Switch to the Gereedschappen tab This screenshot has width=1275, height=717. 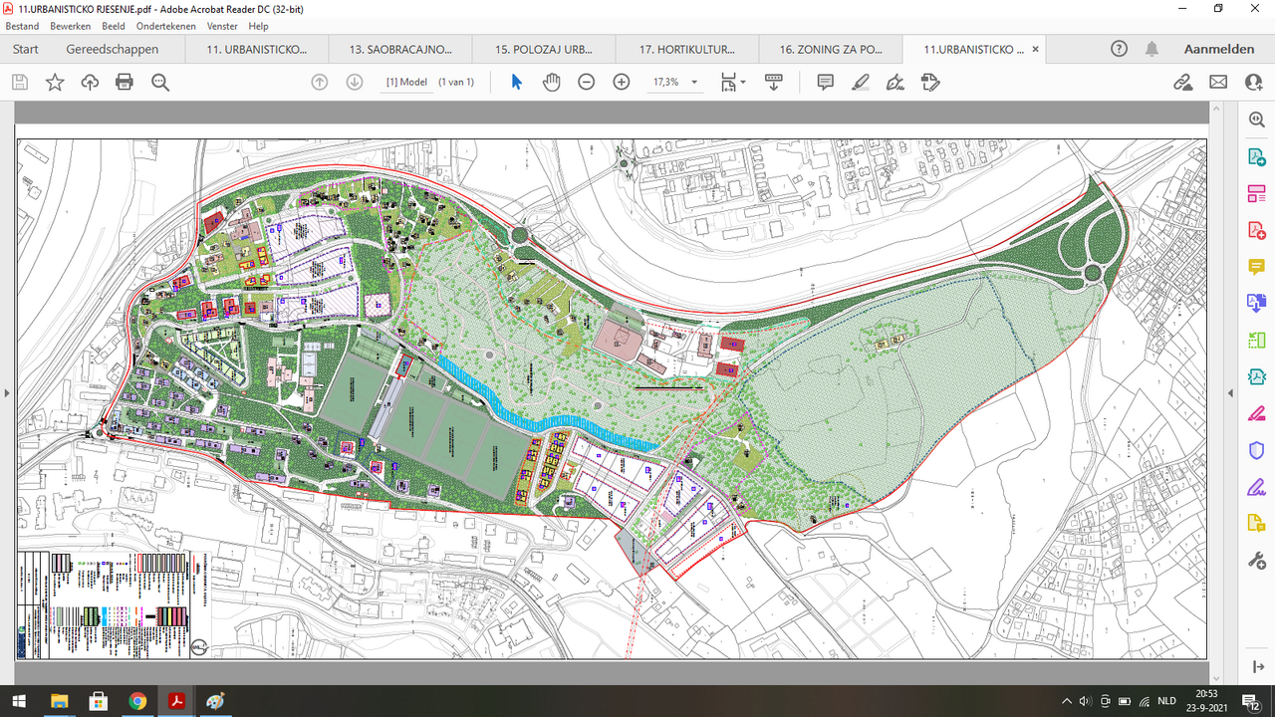[113, 49]
